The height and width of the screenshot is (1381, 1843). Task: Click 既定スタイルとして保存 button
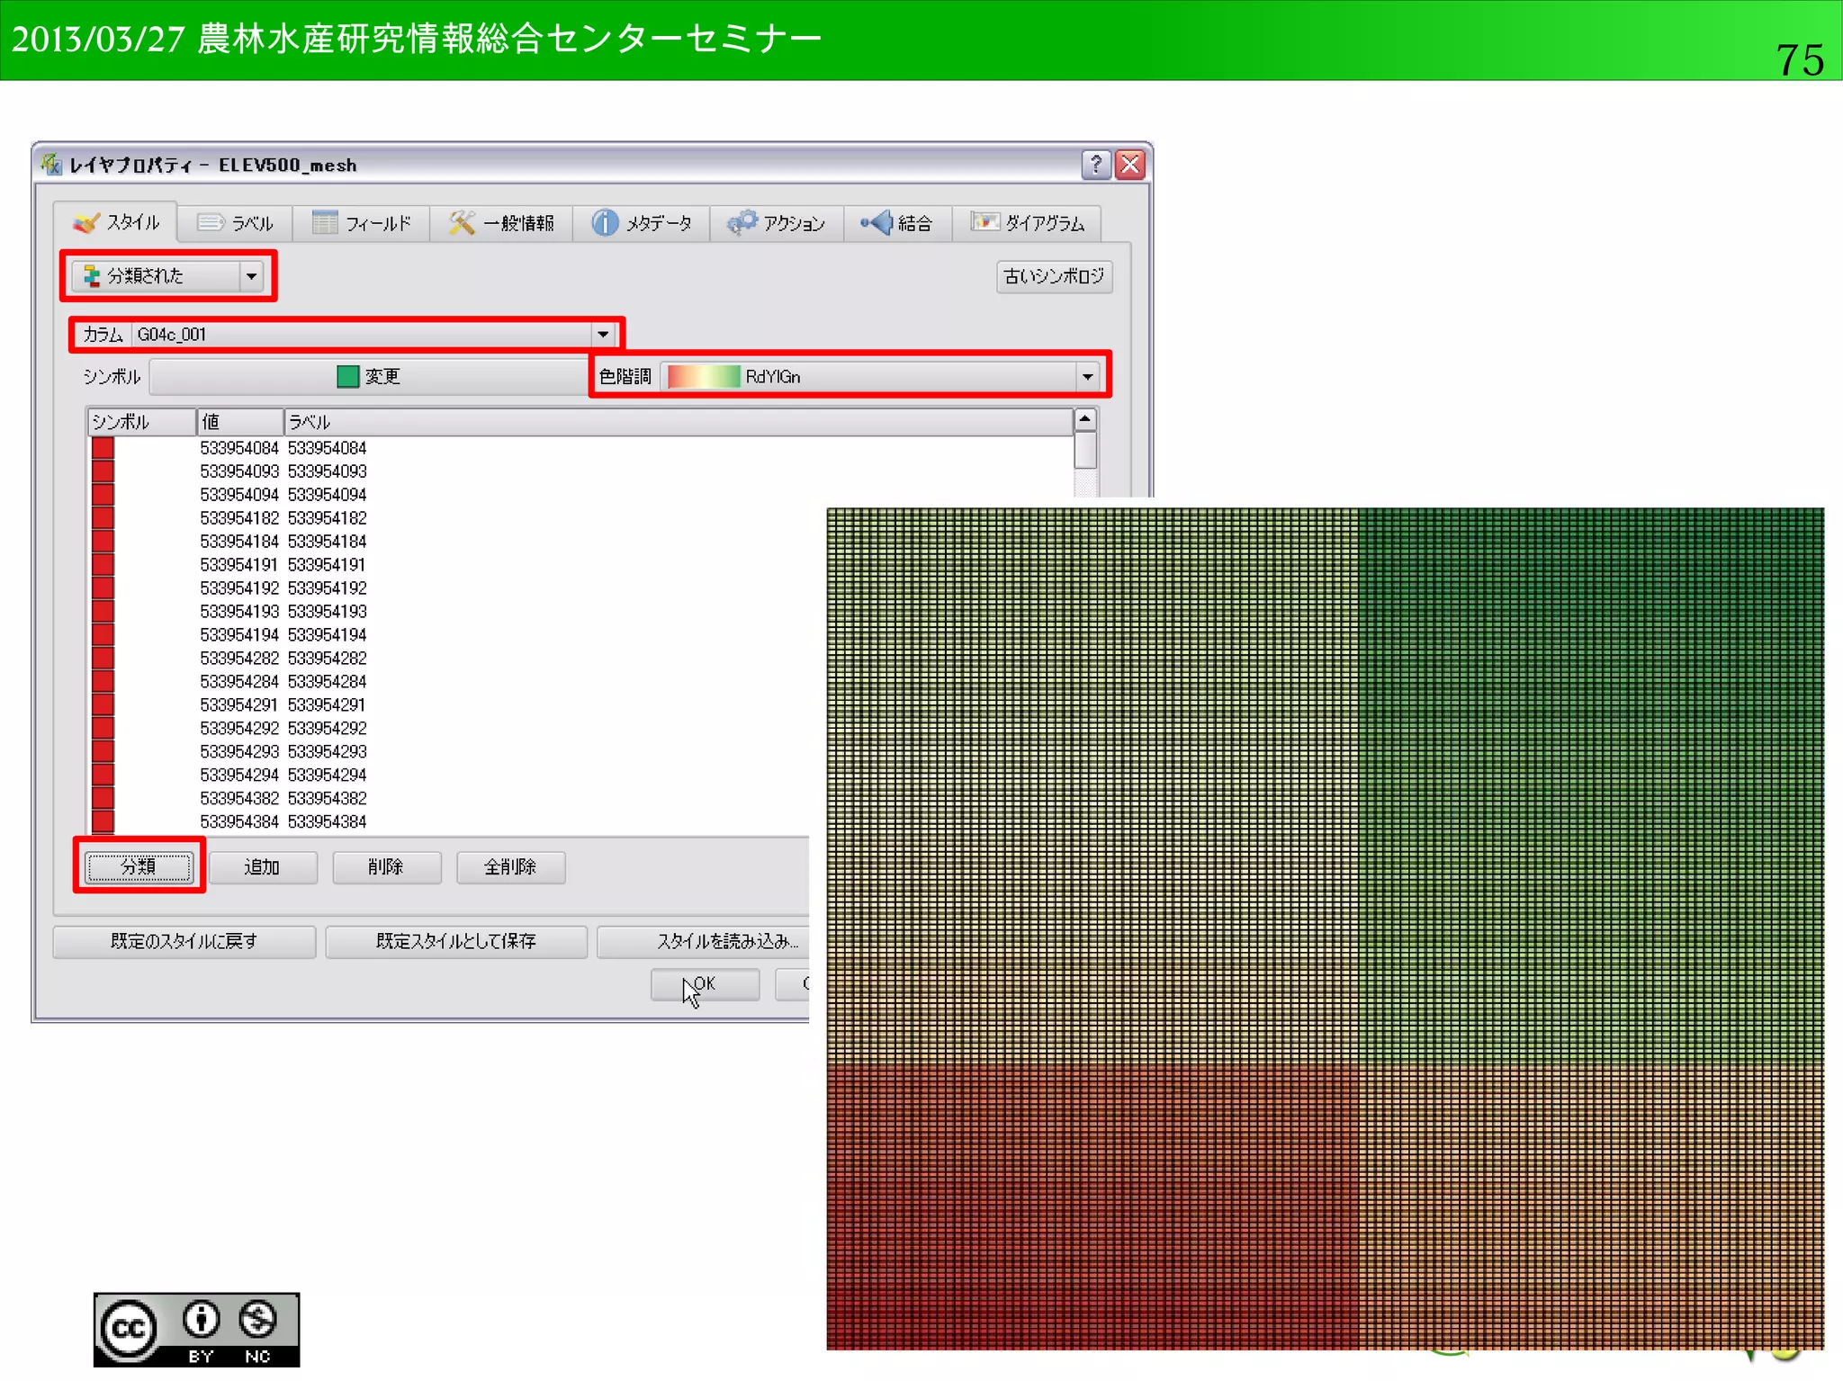tap(456, 942)
